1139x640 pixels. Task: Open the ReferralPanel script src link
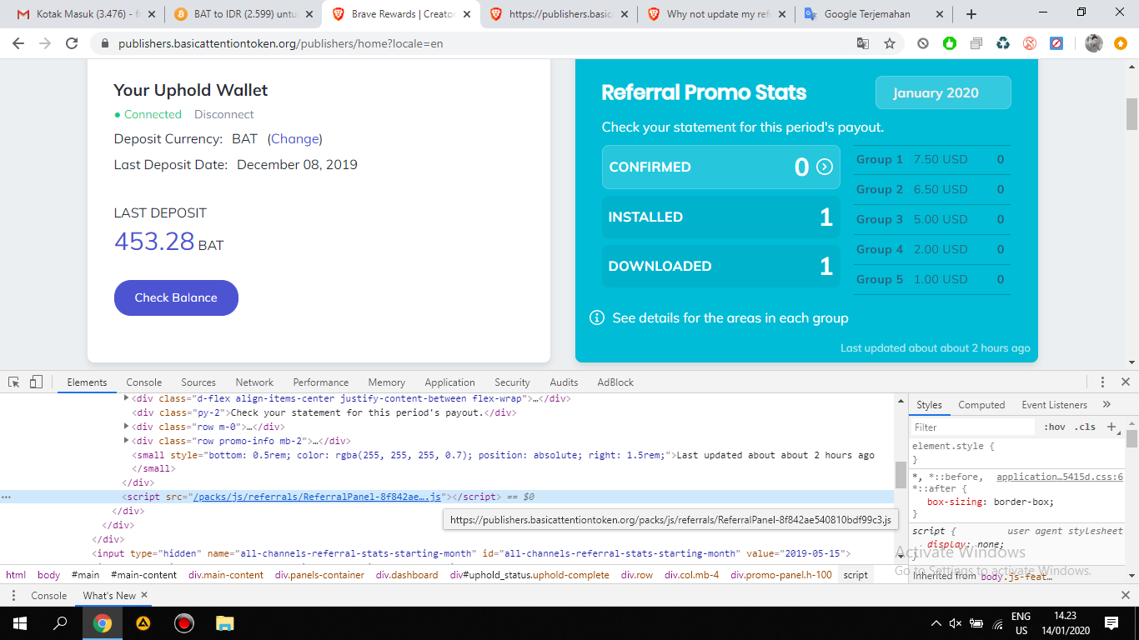[317, 497]
